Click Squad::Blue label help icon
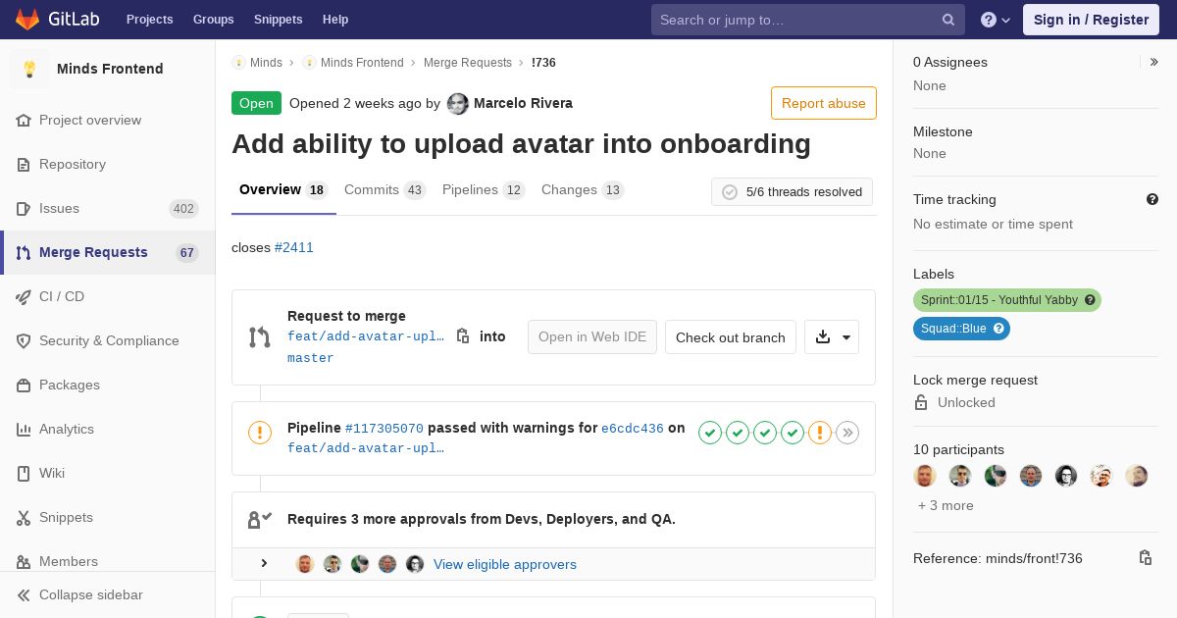Screen dimensions: 1177x618 [998, 329]
